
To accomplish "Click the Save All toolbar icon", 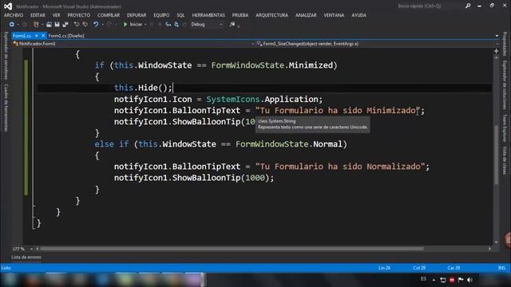I will [65, 25].
